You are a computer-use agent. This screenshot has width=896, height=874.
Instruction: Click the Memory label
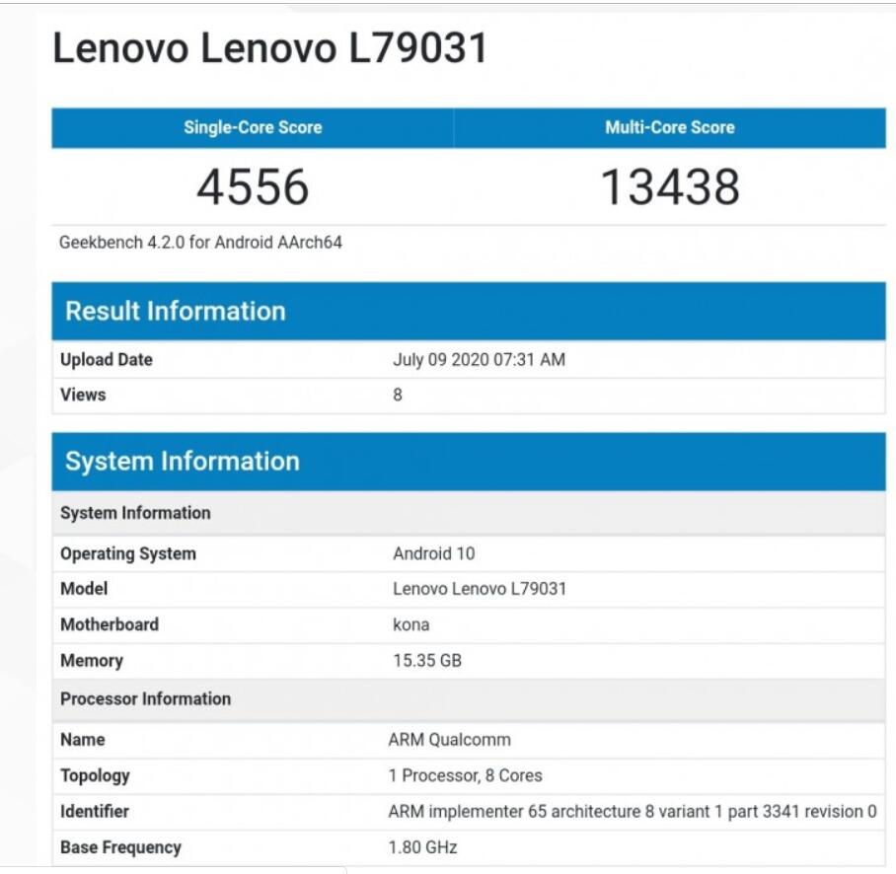click(x=92, y=661)
